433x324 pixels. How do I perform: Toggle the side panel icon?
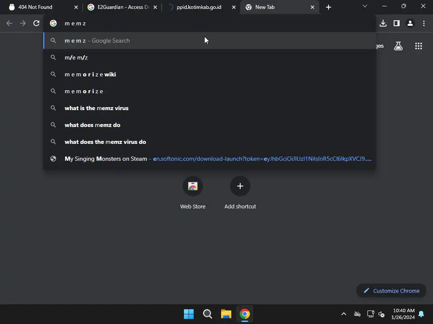coord(397,24)
